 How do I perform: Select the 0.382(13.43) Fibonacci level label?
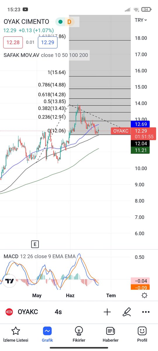[52, 109]
